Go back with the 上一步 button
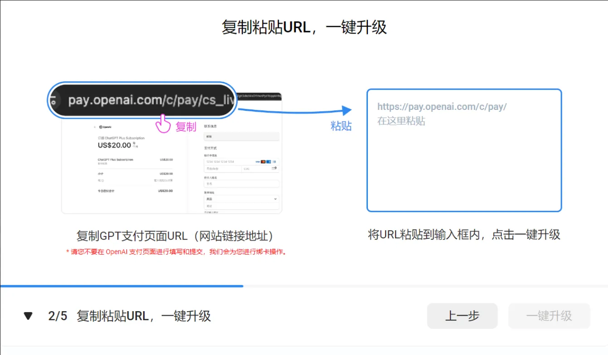This screenshot has height=355, width=608. (x=462, y=316)
